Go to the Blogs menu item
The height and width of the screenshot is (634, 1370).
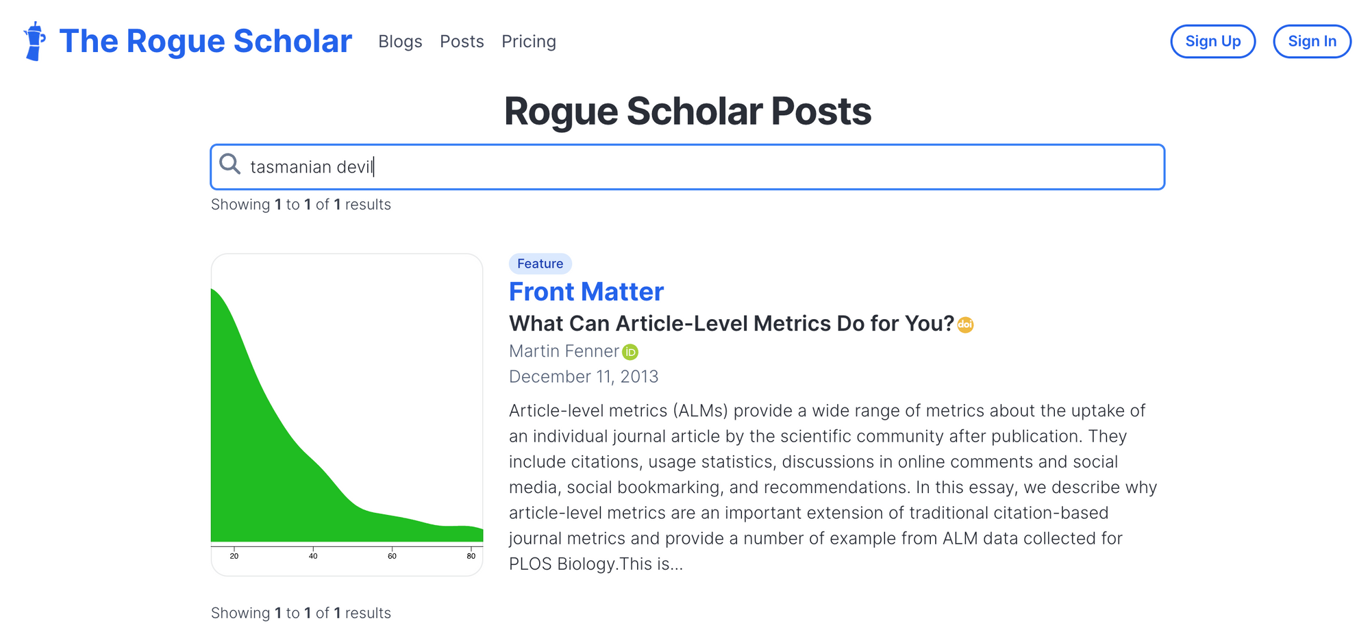click(400, 42)
